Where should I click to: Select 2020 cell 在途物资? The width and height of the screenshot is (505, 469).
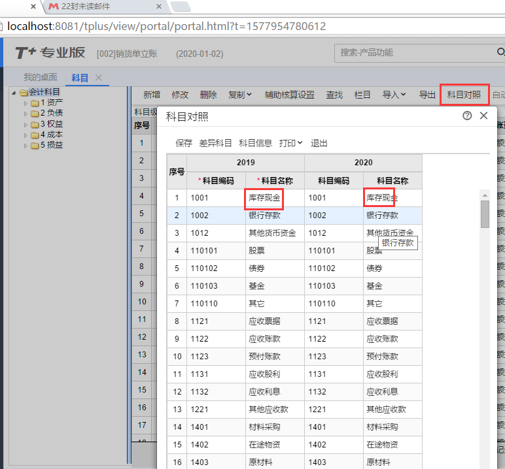392,445
